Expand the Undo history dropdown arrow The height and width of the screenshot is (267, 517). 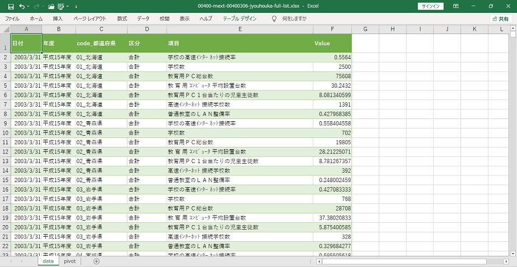pos(29,6)
